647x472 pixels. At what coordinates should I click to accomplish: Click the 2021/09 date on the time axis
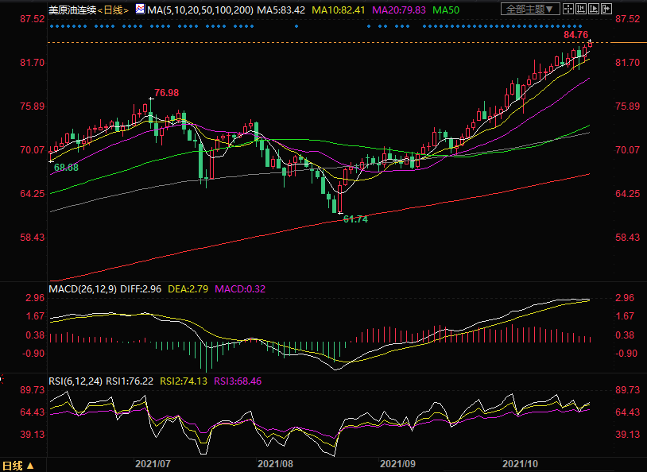(398, 462)
